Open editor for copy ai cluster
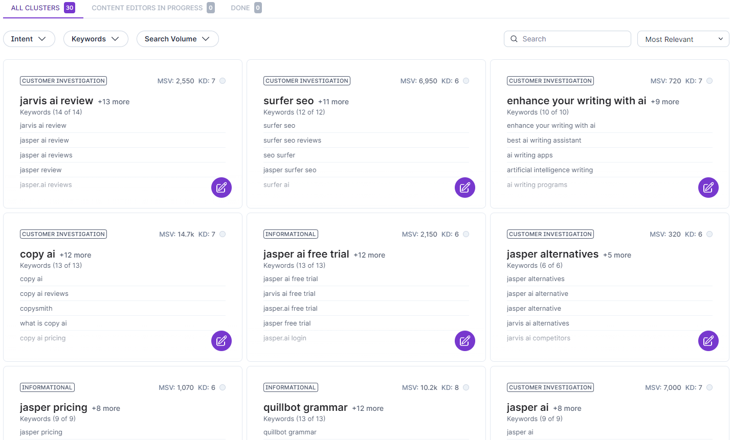The image size is (732, 440). (221, 341)
